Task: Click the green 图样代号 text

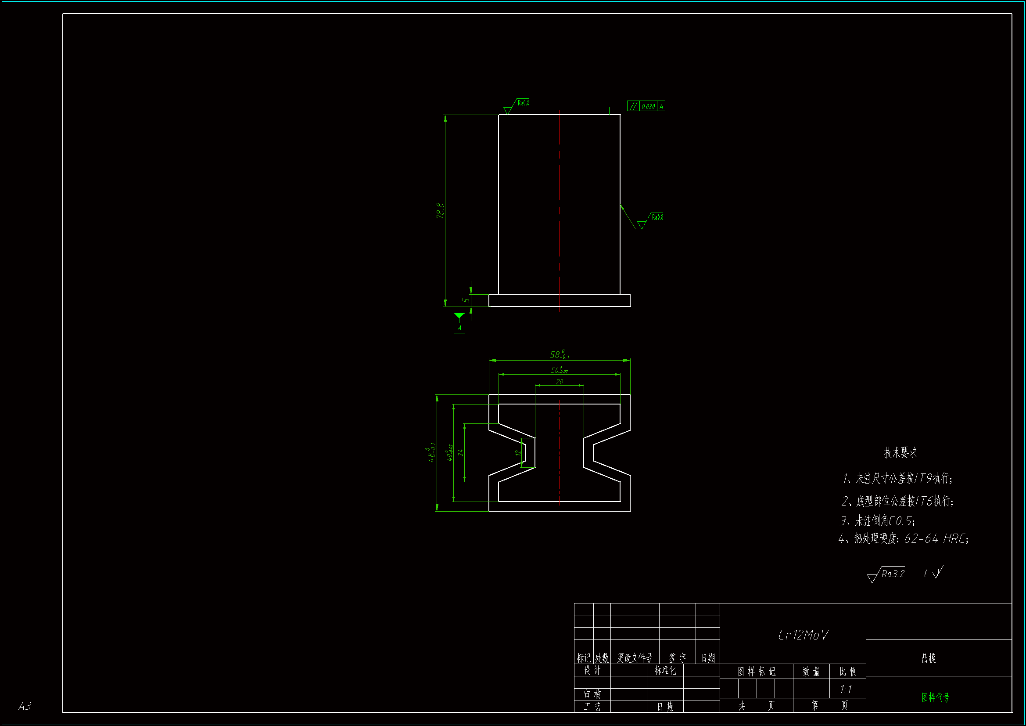Action: (x=935, y=697)
